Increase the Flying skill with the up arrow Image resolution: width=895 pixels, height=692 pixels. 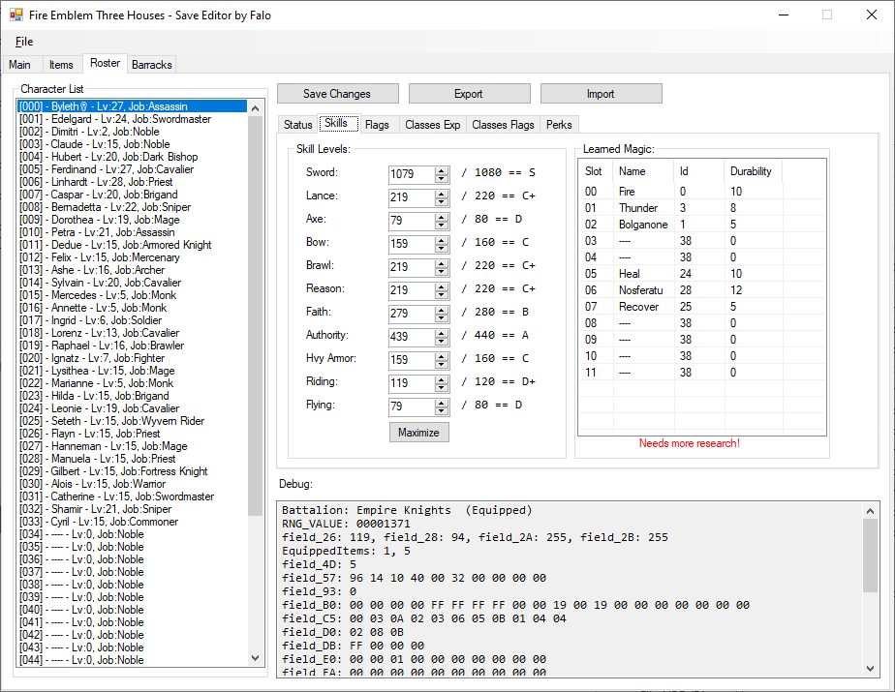(442, 403)
